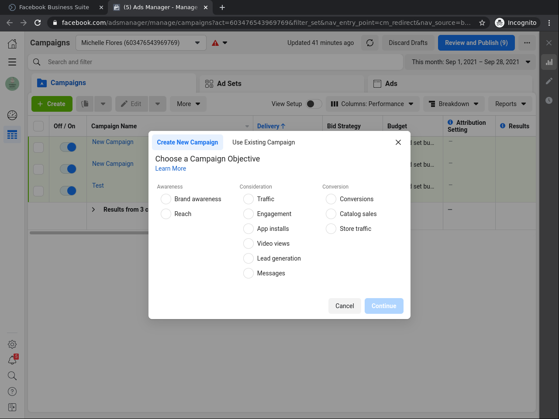Open the Account Overview gauge icon
This screenshot has height=419, width=559.
coord(12,115)
